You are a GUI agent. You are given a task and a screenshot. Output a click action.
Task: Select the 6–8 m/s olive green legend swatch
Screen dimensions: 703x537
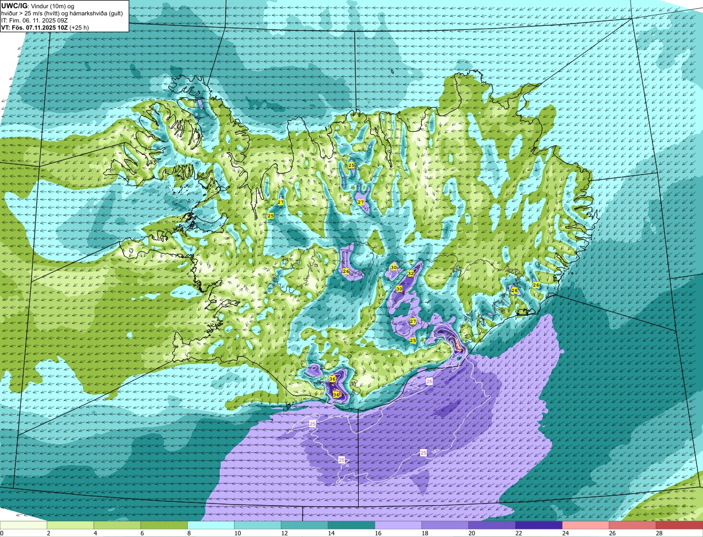164,525
